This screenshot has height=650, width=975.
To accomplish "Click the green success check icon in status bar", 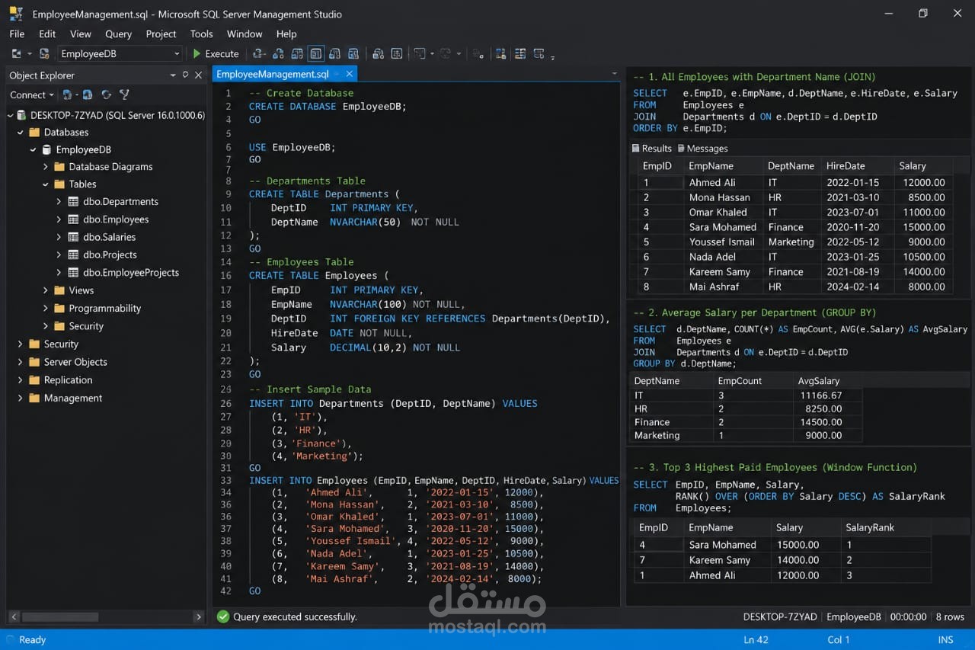I will pos(223,616).
